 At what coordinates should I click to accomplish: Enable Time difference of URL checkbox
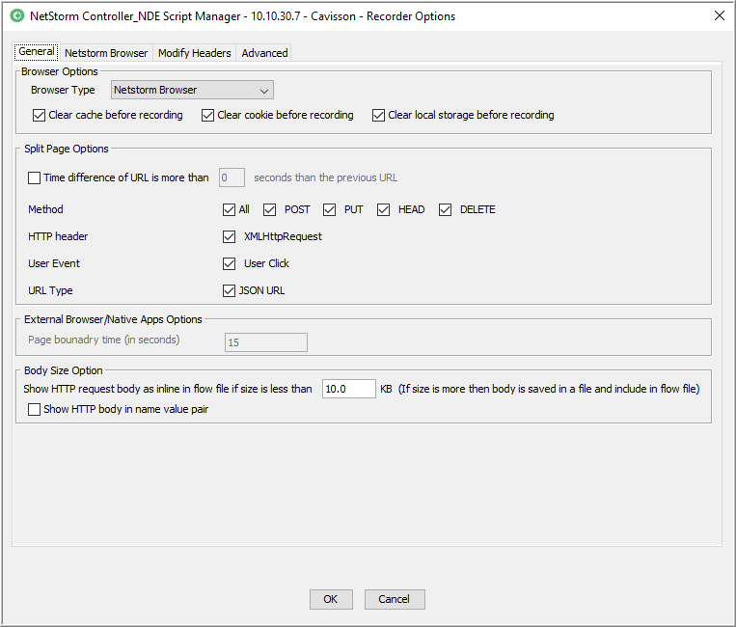34,177
